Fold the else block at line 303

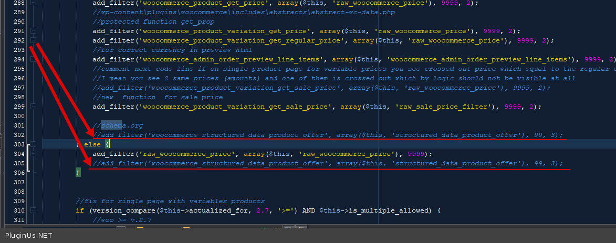pos(34,144)
